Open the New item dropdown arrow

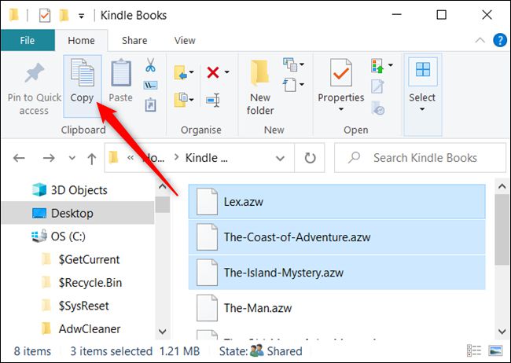coord(302,64)
